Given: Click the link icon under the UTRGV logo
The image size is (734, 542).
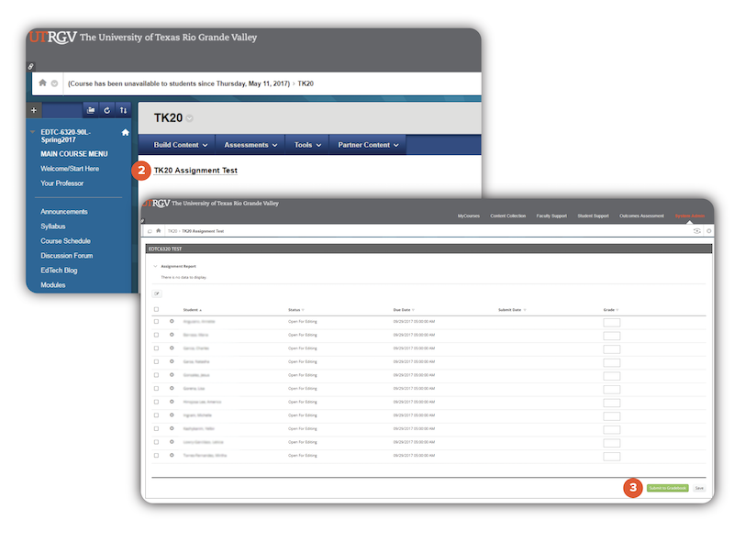Looking at the screenshot, I should 30,66.
